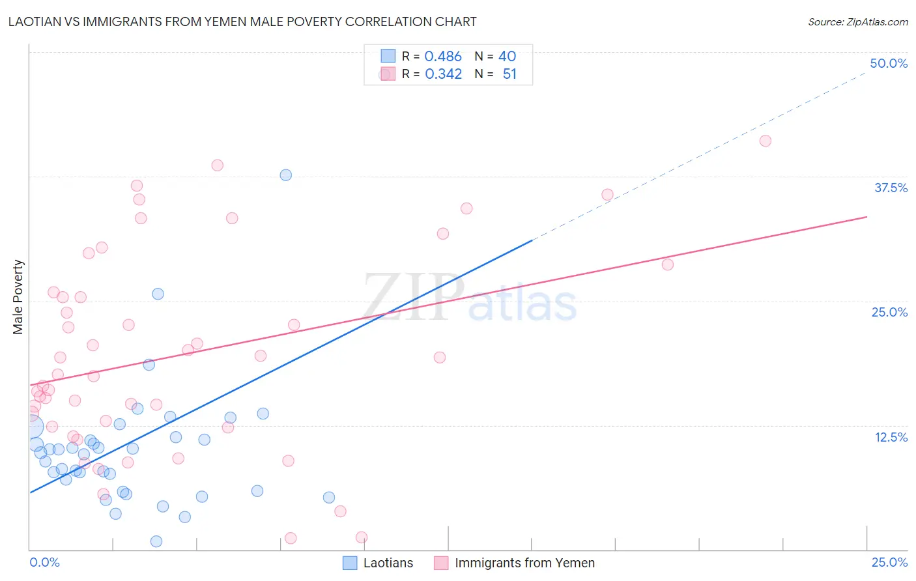Viewport: 916px width, 581px height.
Task: Click the Male Poverty axis title
Action: coord(18,297)
